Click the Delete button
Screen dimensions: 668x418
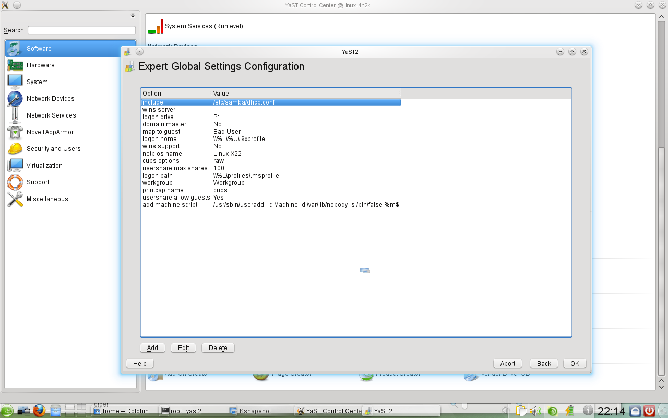click(218, 348)
